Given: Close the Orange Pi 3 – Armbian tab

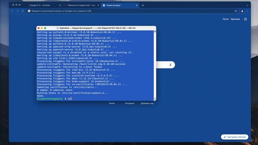Looking at the screenshot, I should pyautogui.click(x=60, y=5).
